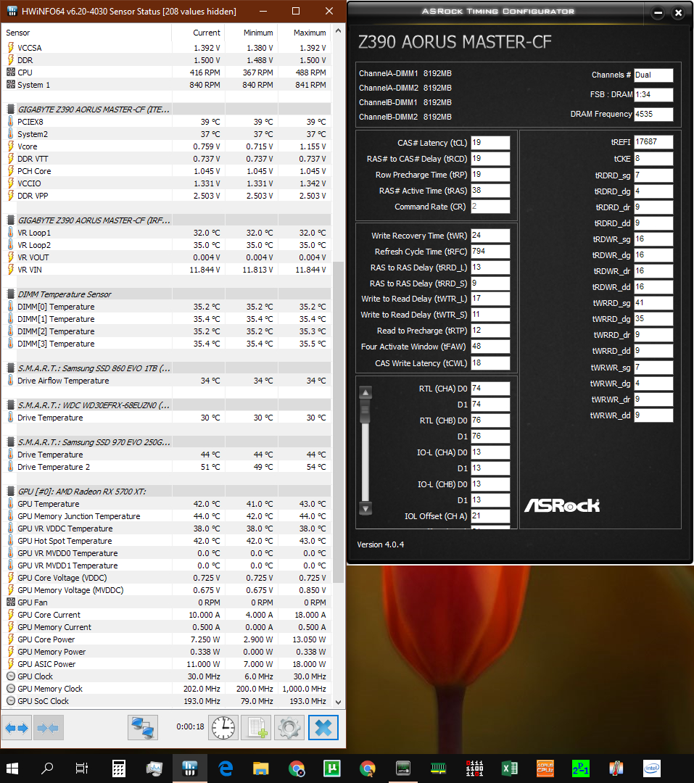Viewport: 694px width, 783px height.
Task: Open the binary digits taskbar icon
Action: pos(474,768)
